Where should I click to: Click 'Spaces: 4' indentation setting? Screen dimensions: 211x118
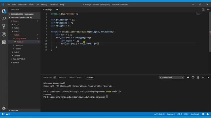pos(171,114)
